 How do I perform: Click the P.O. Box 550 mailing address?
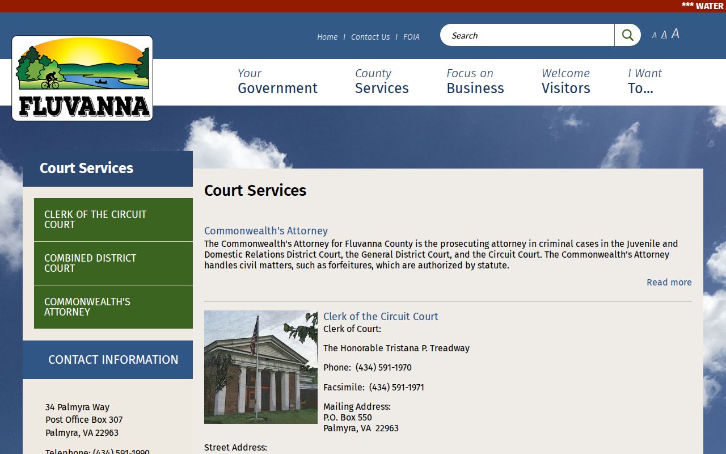pyautogui.click(x=348, y=418)
